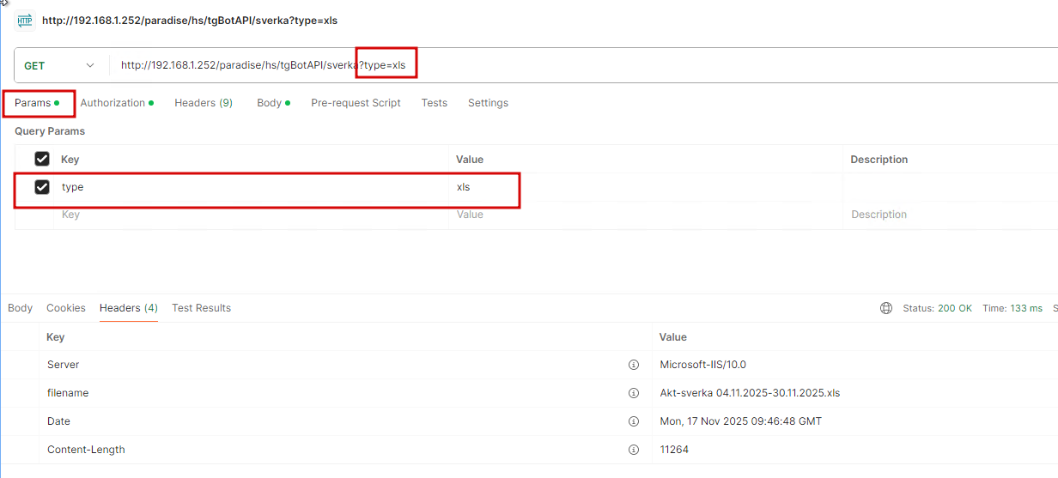Screen dimensions: 1058x478
Task: View the Test Results tab
Action: tap(201, 308)
